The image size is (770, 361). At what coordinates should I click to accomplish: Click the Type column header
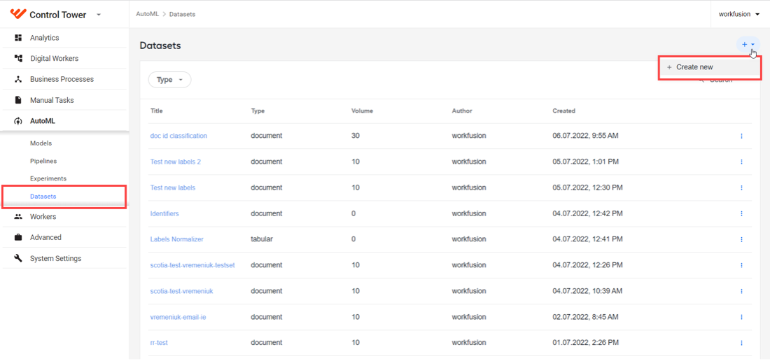258,111
